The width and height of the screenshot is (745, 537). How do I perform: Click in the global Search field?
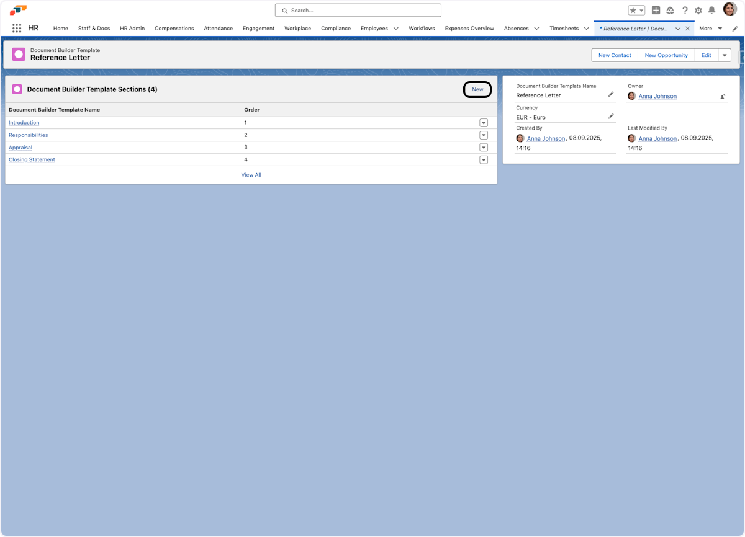point(358,11)
